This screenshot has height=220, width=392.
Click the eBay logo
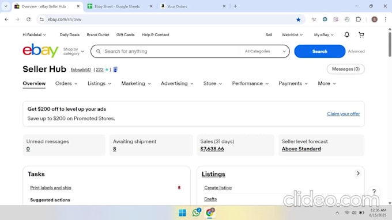pyautogui.click(x=40, y=51)
